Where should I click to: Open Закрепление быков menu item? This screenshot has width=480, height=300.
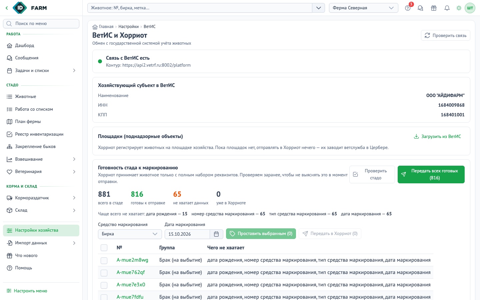(x=41, y=147)
